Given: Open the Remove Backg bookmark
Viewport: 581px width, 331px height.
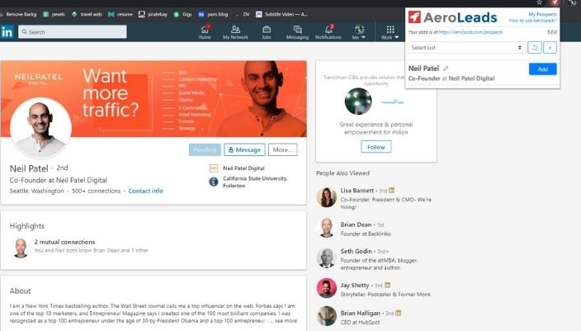Looking at the screenshot, I should pyautogui.click(x=18, y=15).
